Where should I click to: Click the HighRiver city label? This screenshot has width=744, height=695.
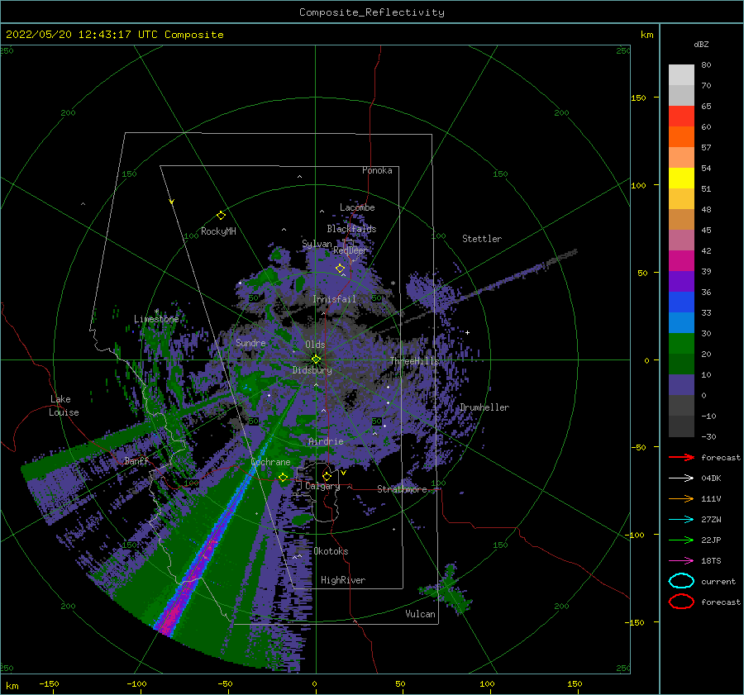coord(343,580)
